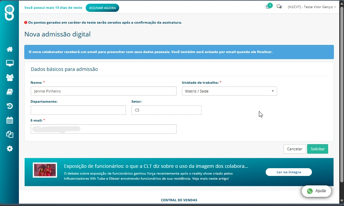344x206 pixels.
Task: Open the book icon in sidebar
Action: point(10,92)
